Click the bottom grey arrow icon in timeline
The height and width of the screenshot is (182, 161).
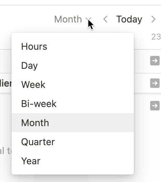point(155,106)
